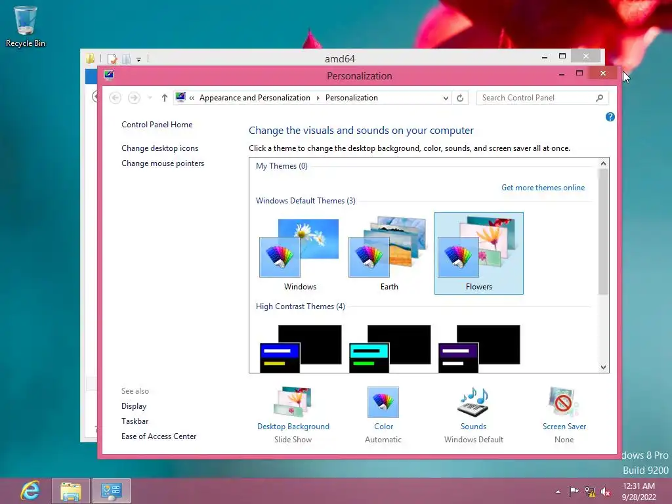Show hidden icons in system tray

click(558, 492)
